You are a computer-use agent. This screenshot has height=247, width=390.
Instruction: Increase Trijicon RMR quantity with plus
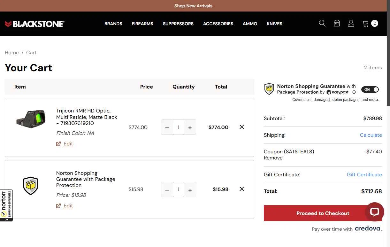(x=190, y=127)
